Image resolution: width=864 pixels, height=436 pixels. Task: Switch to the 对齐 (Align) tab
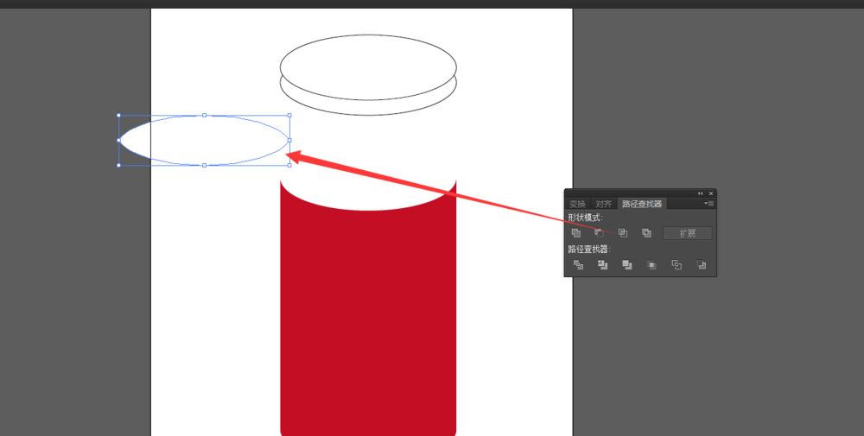click(x=604, y=205)
